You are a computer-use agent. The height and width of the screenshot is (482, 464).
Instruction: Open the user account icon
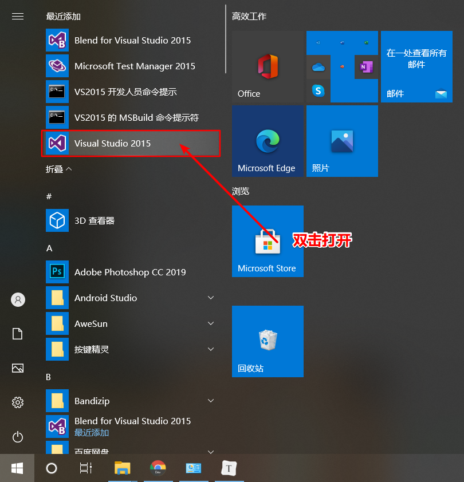click(18, 300)
